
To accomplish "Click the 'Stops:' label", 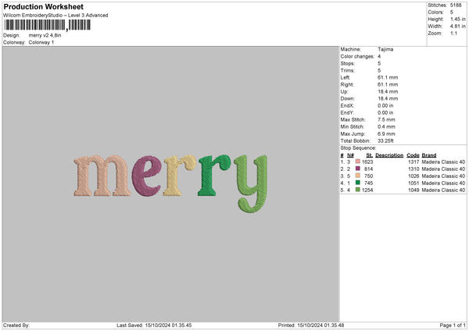I will pyautogui.click(x=348, y=63).
